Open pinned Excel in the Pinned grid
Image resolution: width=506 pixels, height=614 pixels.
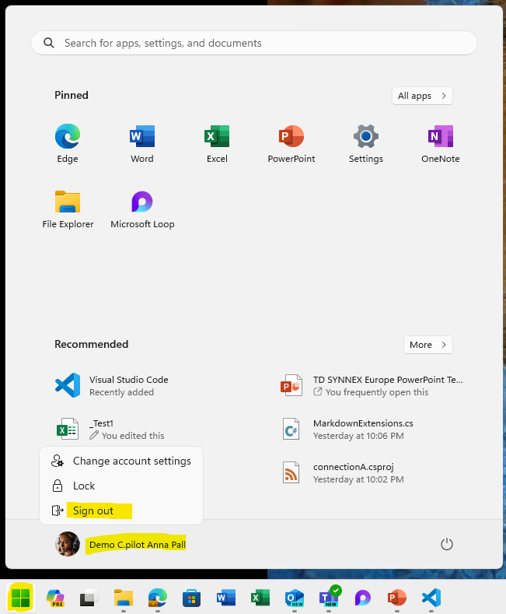[x=217, y=144]
